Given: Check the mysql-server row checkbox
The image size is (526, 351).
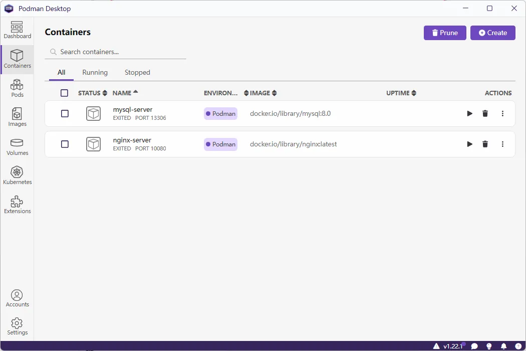Looking at the screenshot, I should pyautogui.click(x=65, y=114).
